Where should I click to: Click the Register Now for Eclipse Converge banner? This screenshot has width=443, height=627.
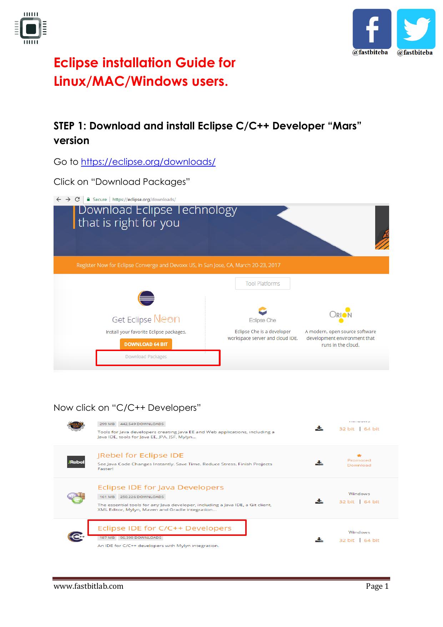[221, 265]
